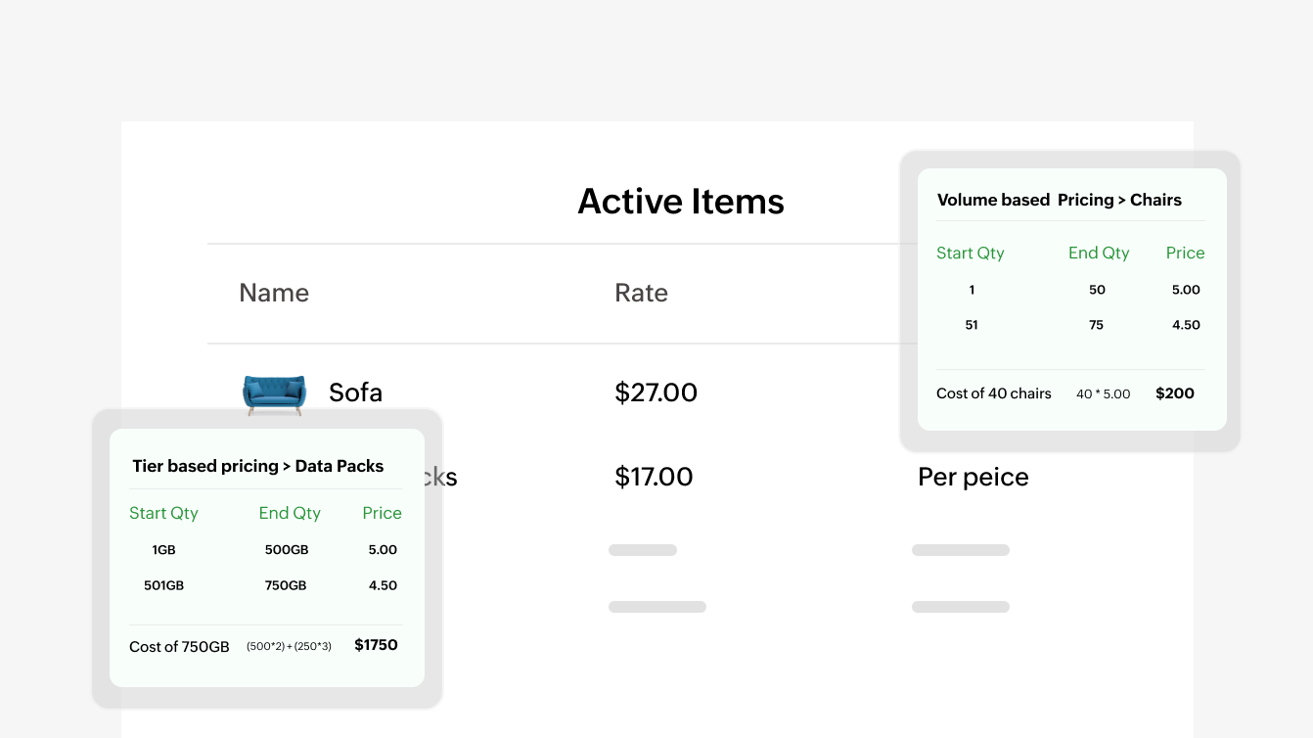Viewport: 1313px width, 738px height.
Task: Select the Rate column header
Action: [641, 293]
